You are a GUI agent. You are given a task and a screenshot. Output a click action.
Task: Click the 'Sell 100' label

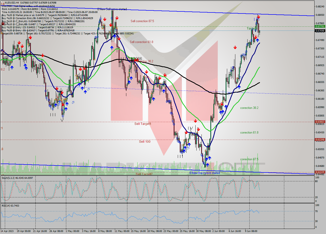(x=145, y=142)
